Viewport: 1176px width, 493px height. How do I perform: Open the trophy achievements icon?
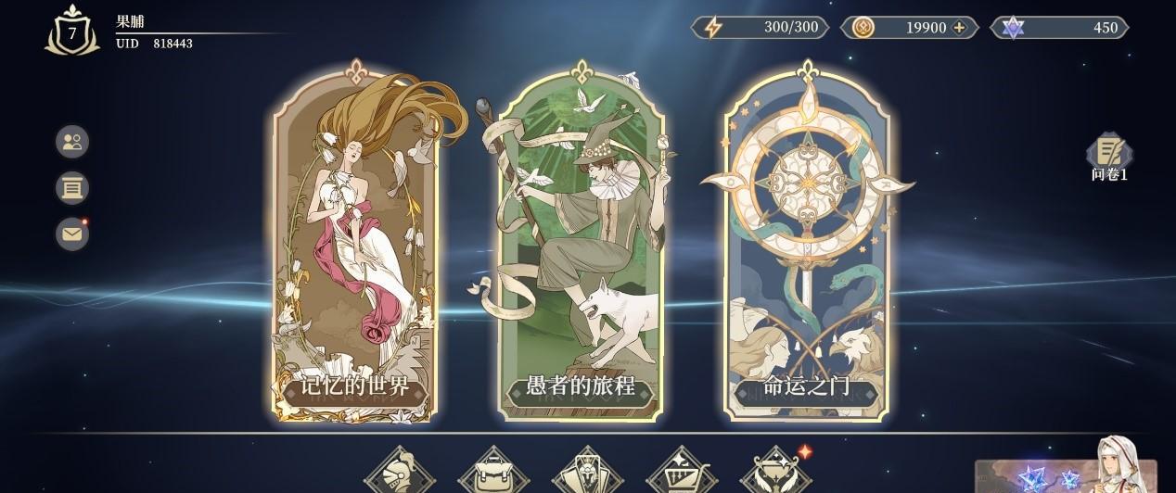(774, 471)
